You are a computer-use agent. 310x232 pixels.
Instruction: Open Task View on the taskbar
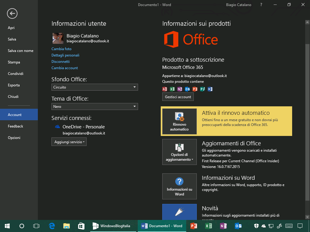click(x=36, y=226)
